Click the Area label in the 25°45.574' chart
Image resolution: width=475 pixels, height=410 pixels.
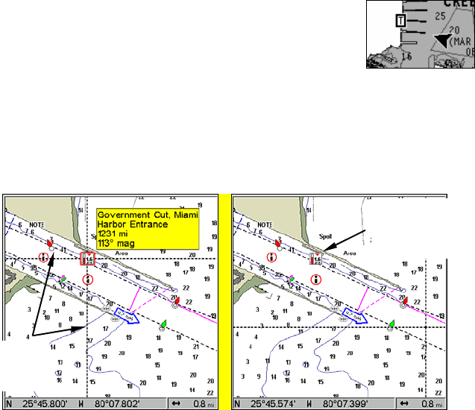point(350,253)
